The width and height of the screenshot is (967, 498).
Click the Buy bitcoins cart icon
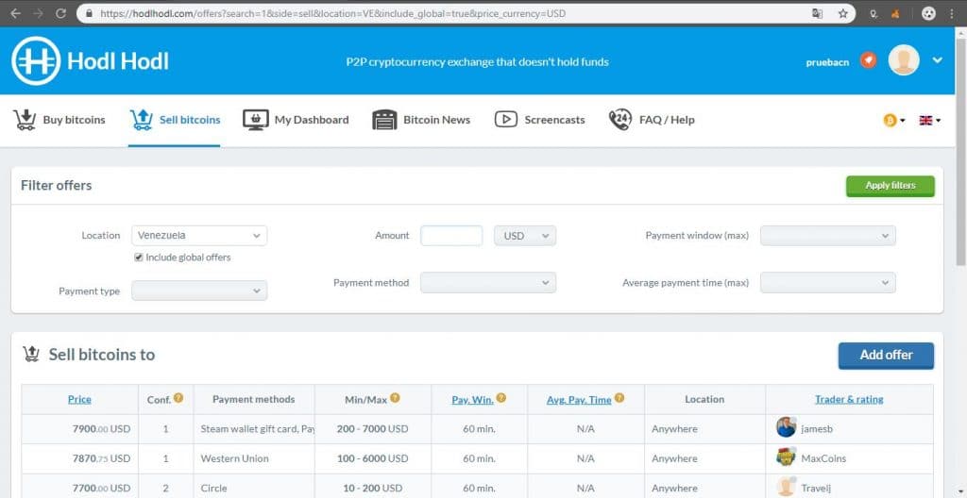coord(25,120)
